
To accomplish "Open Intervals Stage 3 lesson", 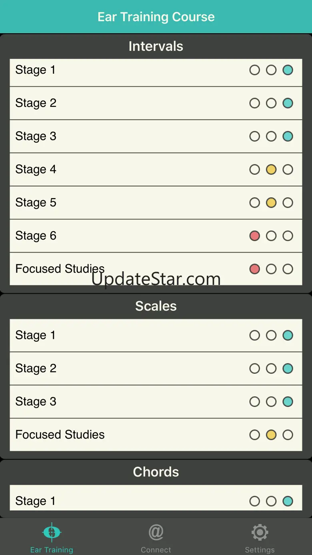I will [x=120, y=136].
